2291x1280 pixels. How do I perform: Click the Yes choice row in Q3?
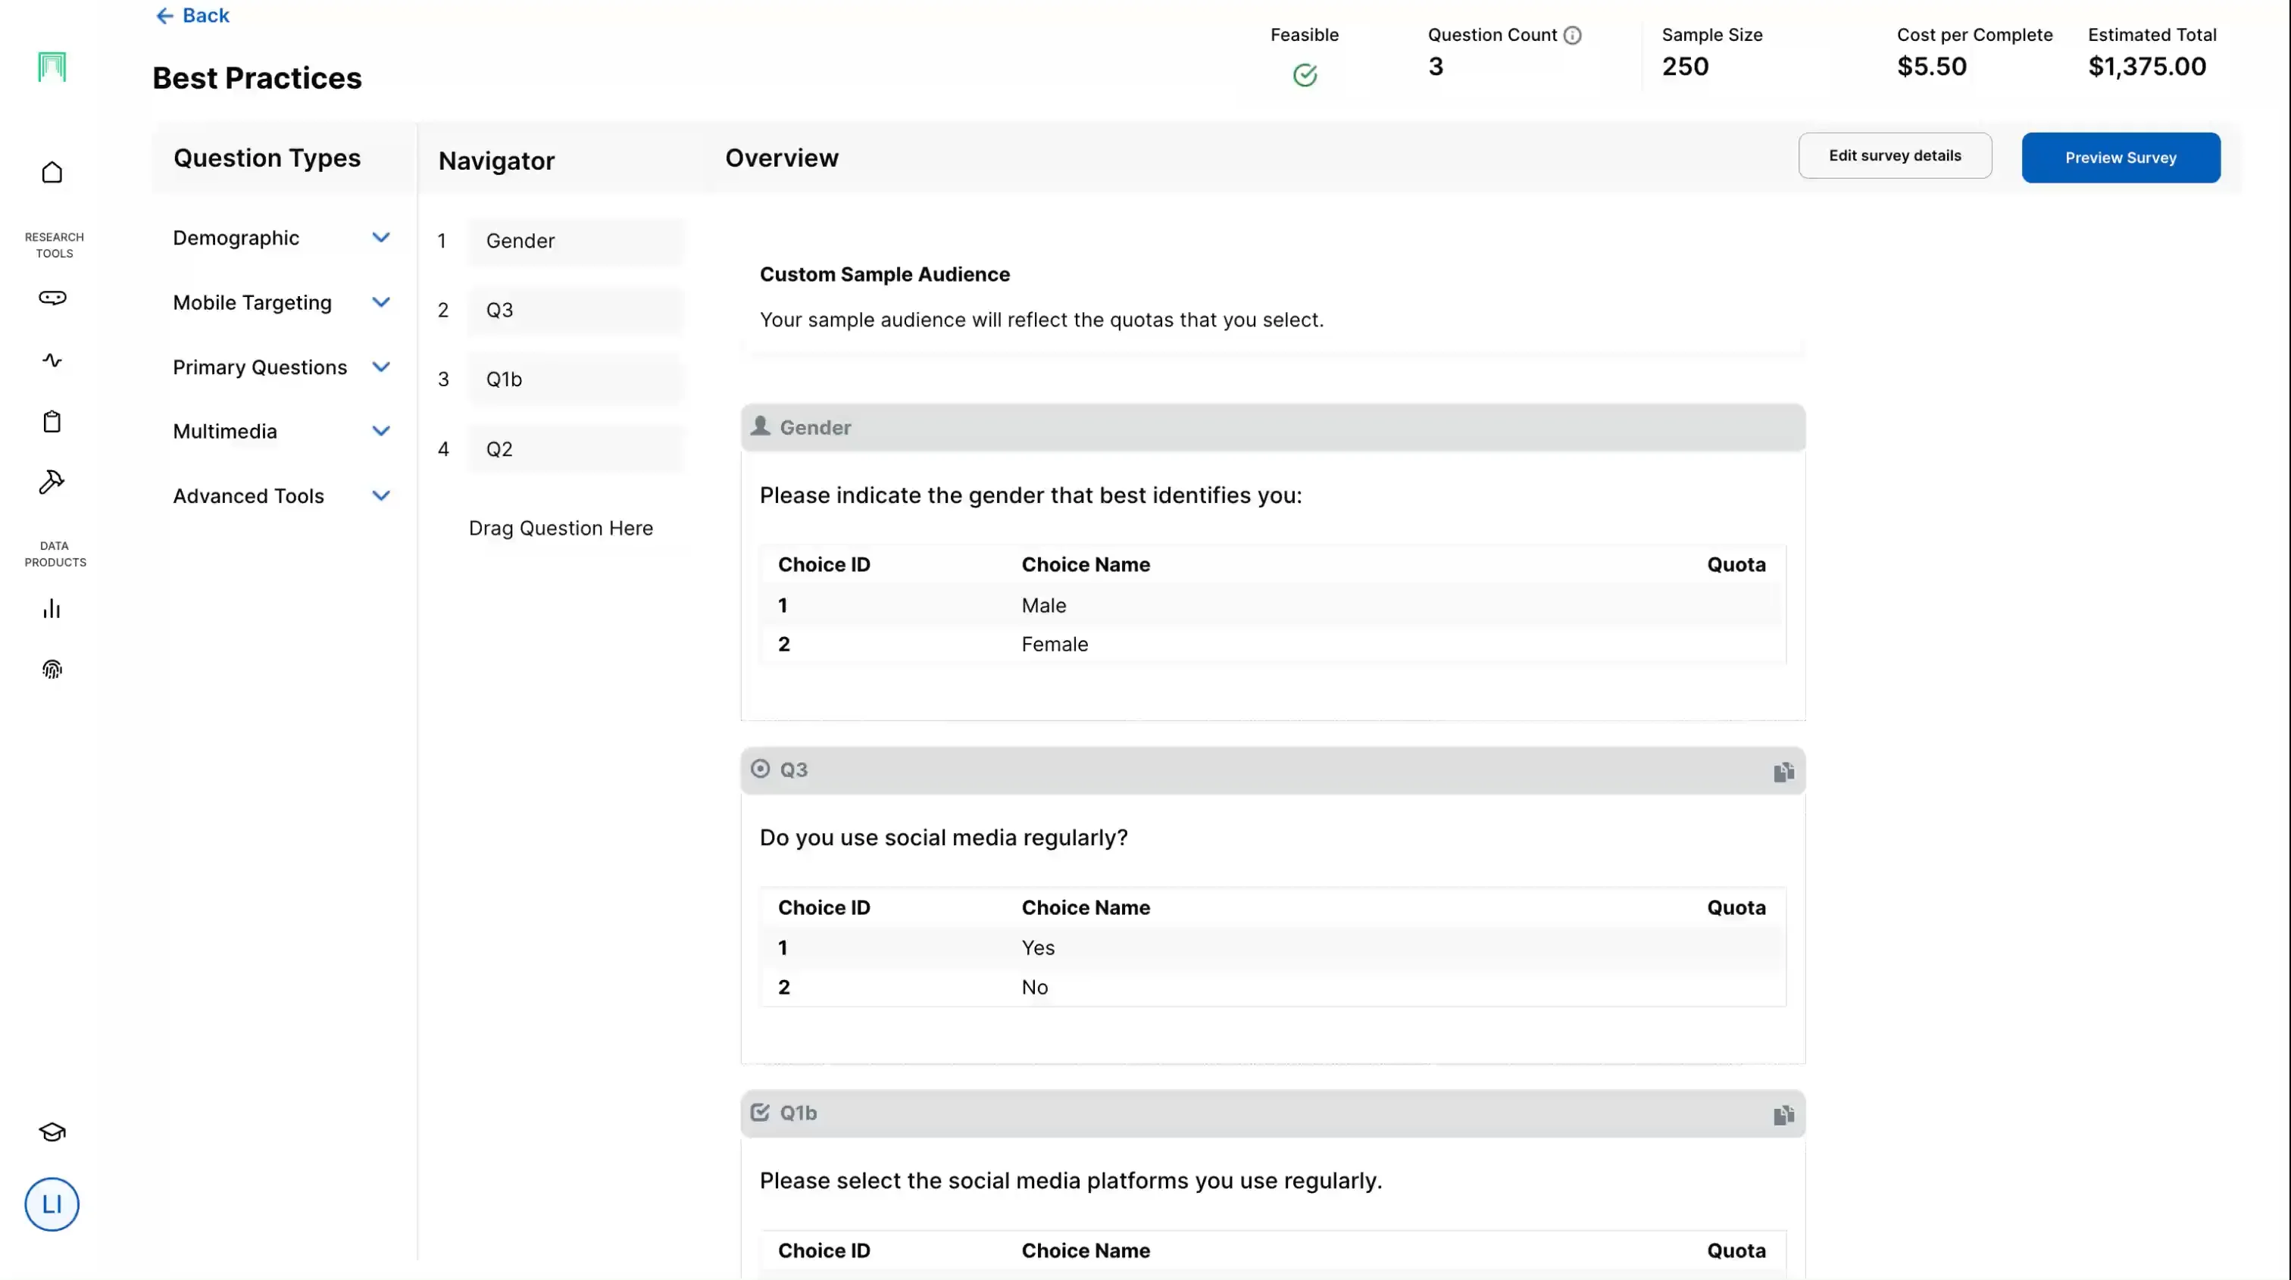[x=1273, y=948]
